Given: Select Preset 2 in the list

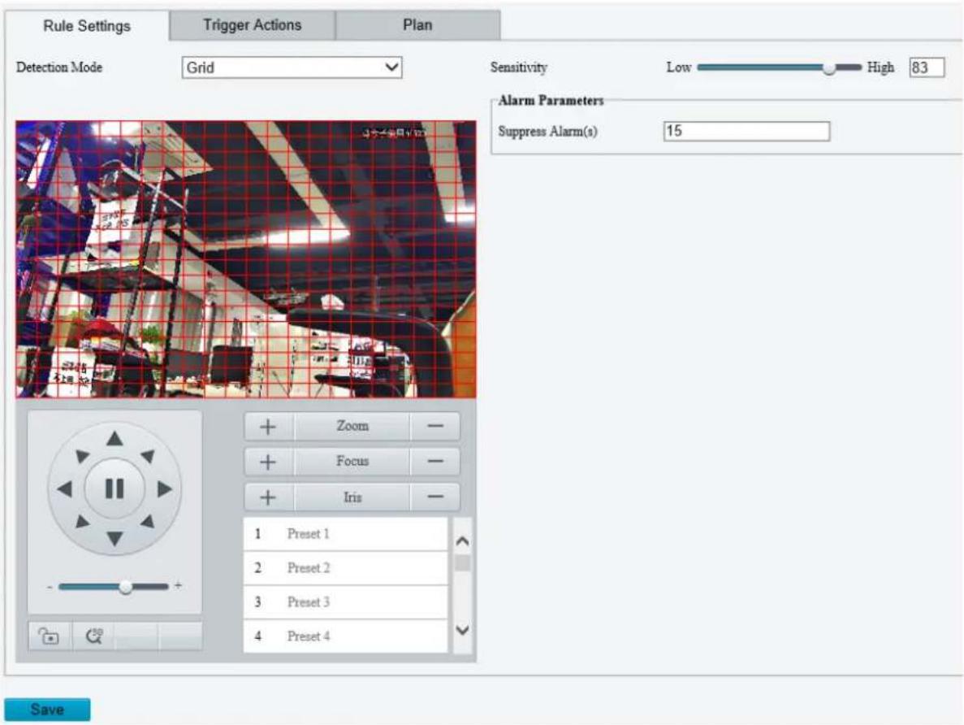Looking at the screenshot, I should [345, 567].
